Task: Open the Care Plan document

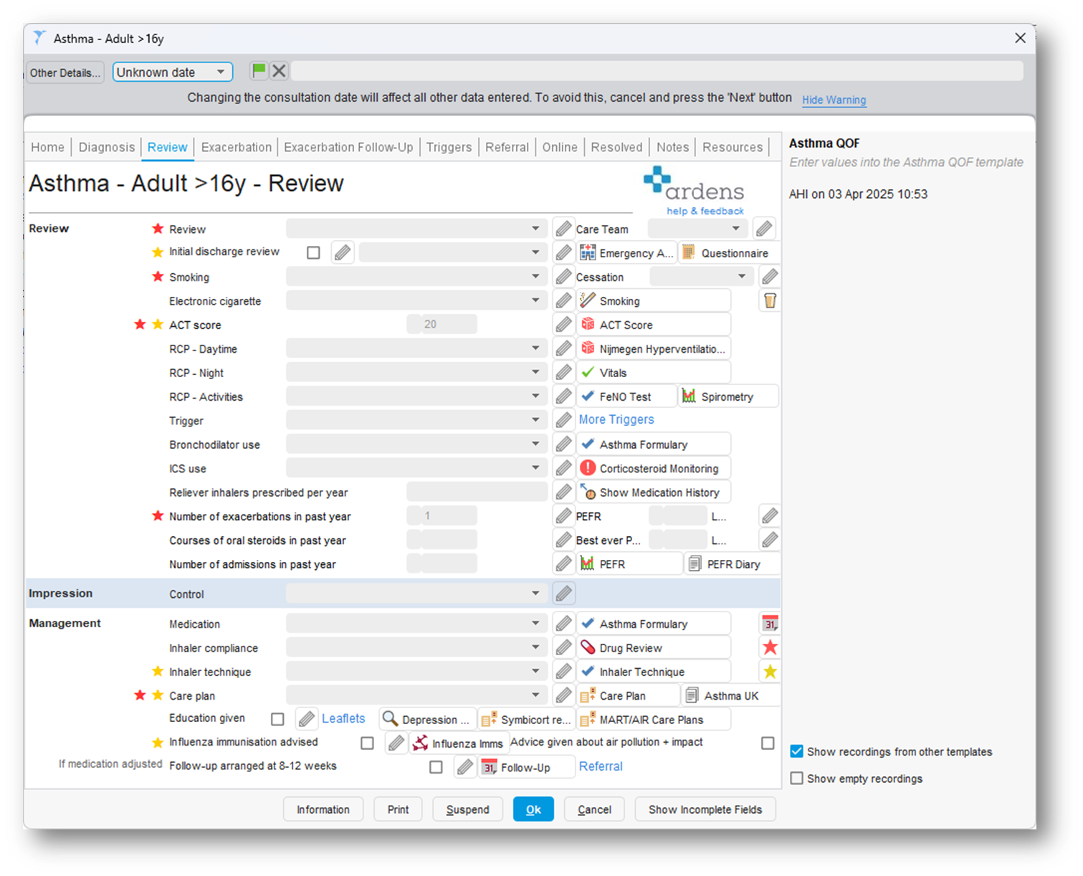Action: point(628,696)
